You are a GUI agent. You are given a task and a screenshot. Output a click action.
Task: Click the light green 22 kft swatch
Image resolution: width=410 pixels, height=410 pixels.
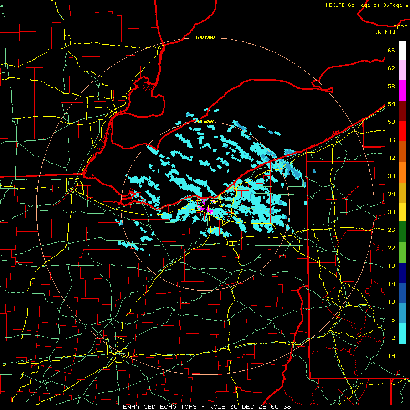[402, 252]
